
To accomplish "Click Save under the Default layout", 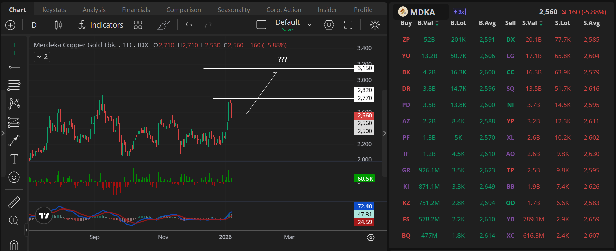I will [287, 30].
